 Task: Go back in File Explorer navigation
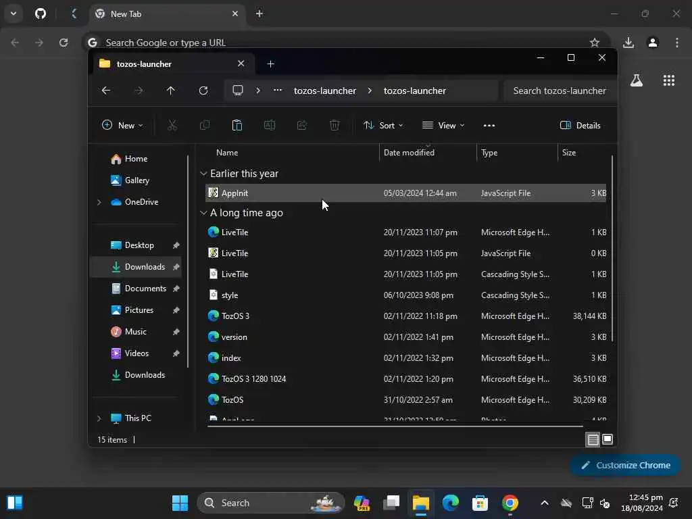(106, 91)
